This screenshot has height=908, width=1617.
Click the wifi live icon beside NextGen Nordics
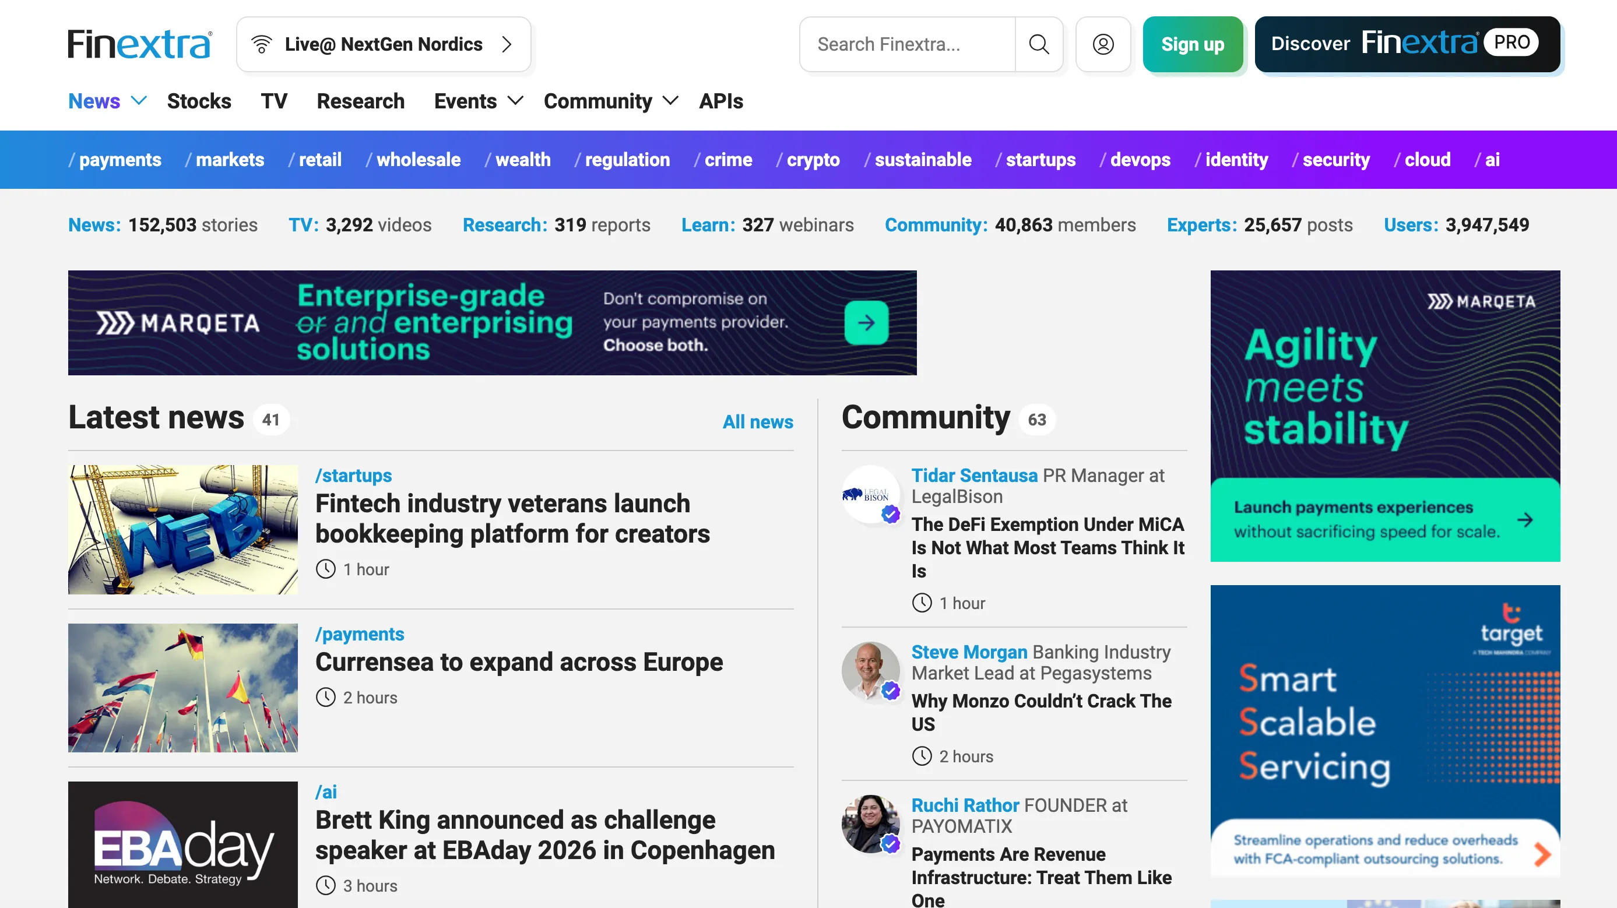click(261, 44)
